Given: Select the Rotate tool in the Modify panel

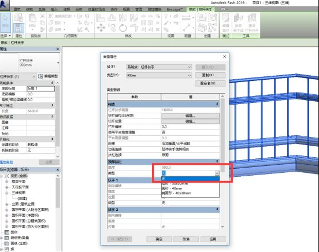Looking at the screenshot, I should [123, 28].
